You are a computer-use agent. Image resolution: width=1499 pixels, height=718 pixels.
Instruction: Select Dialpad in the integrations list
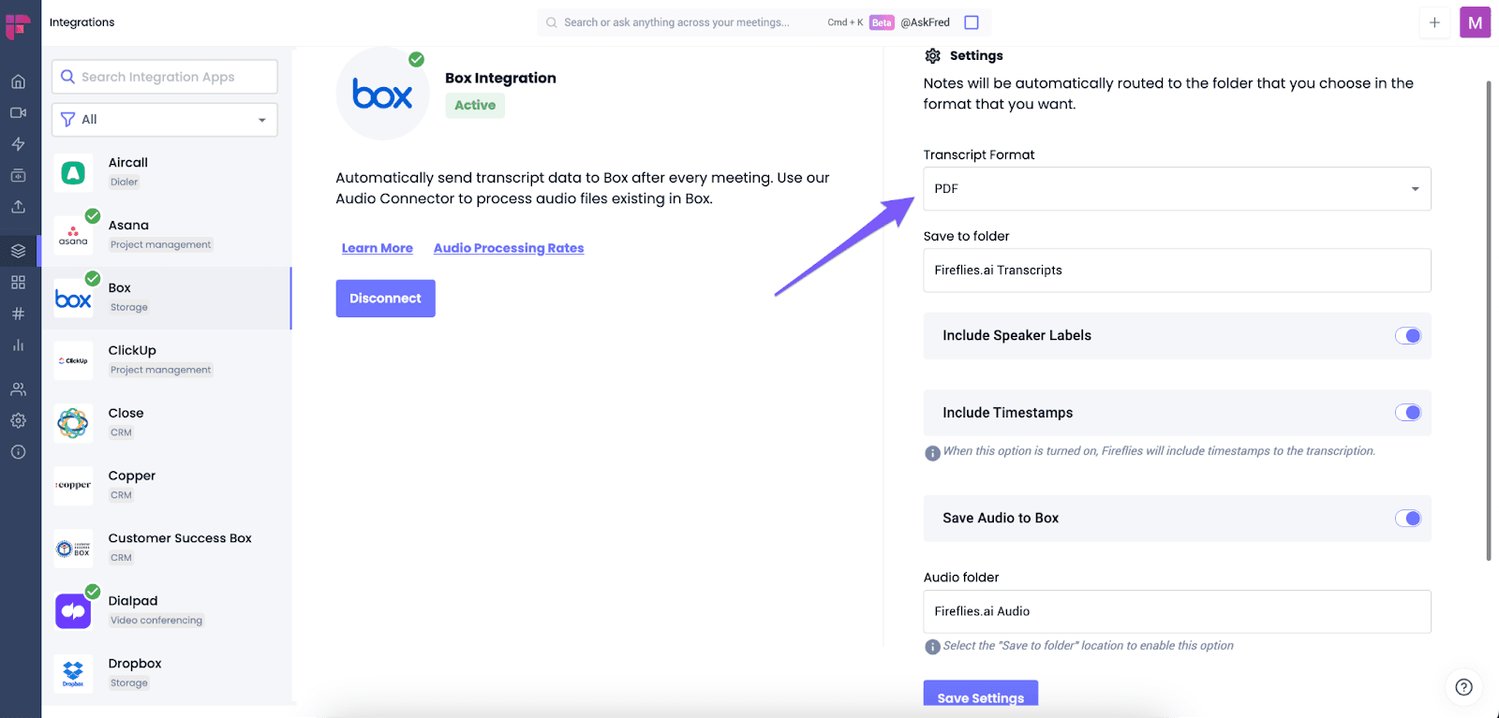point(166,611)
